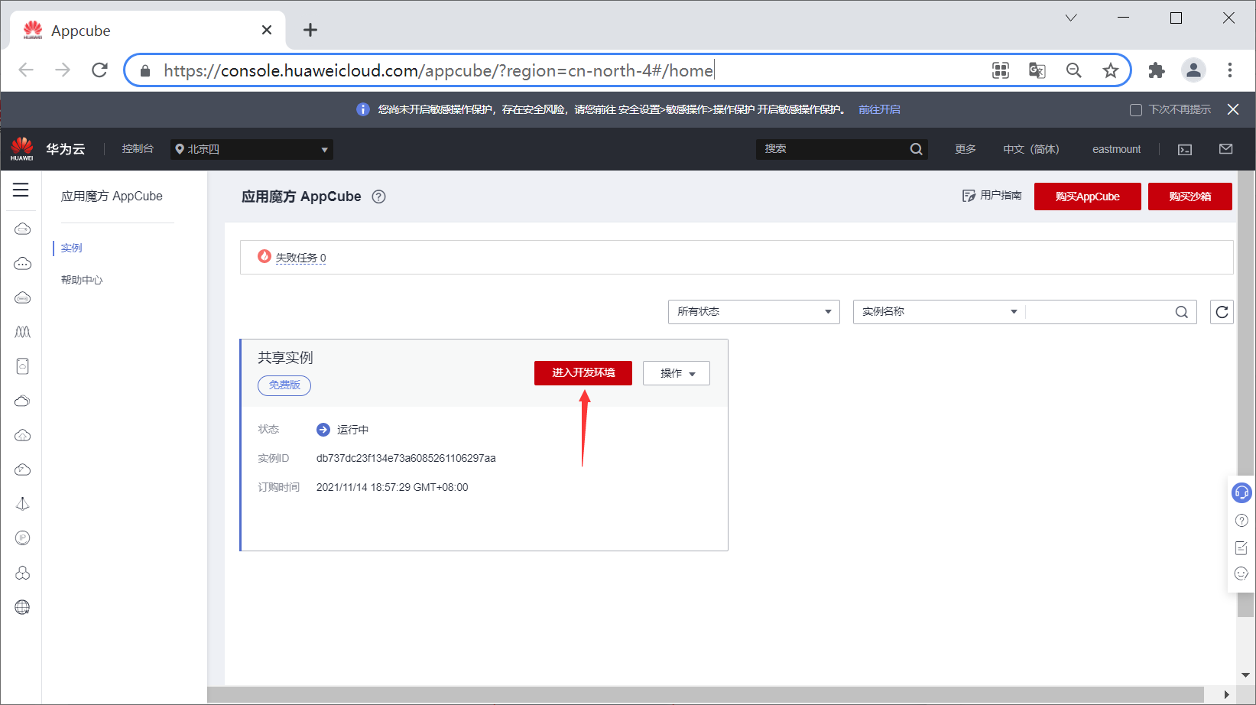
Task: Select 实例 in the left navigation
Action: pyautogui.click(x=71, y=248)
